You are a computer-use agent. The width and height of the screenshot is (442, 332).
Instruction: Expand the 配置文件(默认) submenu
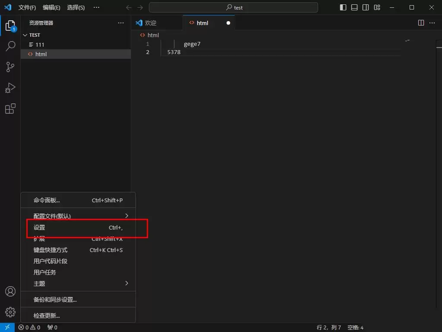click(78, 215)
